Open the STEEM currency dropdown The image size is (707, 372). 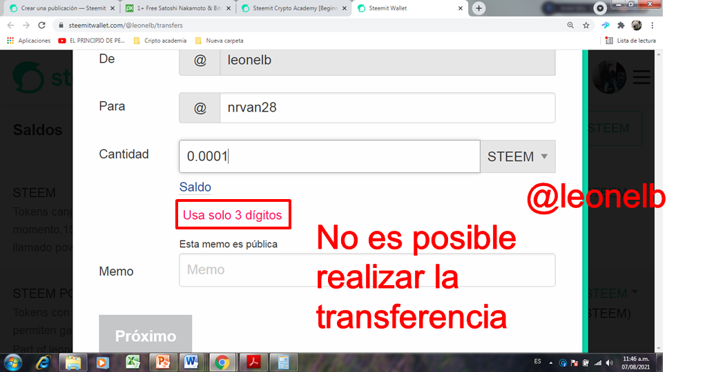(518, 156)
